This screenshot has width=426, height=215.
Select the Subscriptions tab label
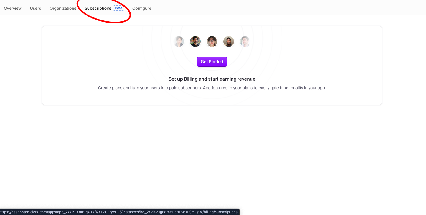pyautogui.click(x=98, y=8)
